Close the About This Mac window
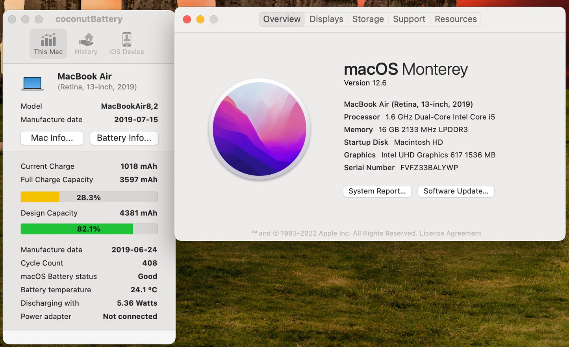569x347 pixels. (x=187, y=20)
